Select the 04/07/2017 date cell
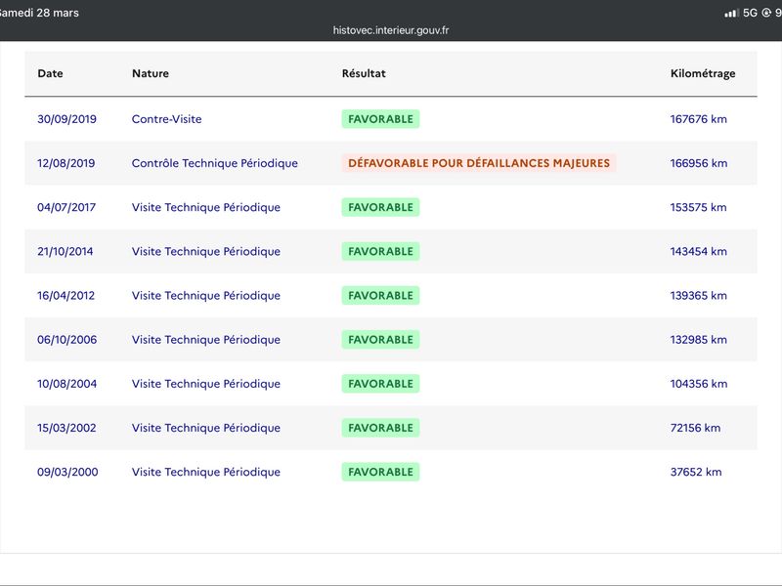Image resolution: width=782 pixels, height=586 pixels. (65, 207)
